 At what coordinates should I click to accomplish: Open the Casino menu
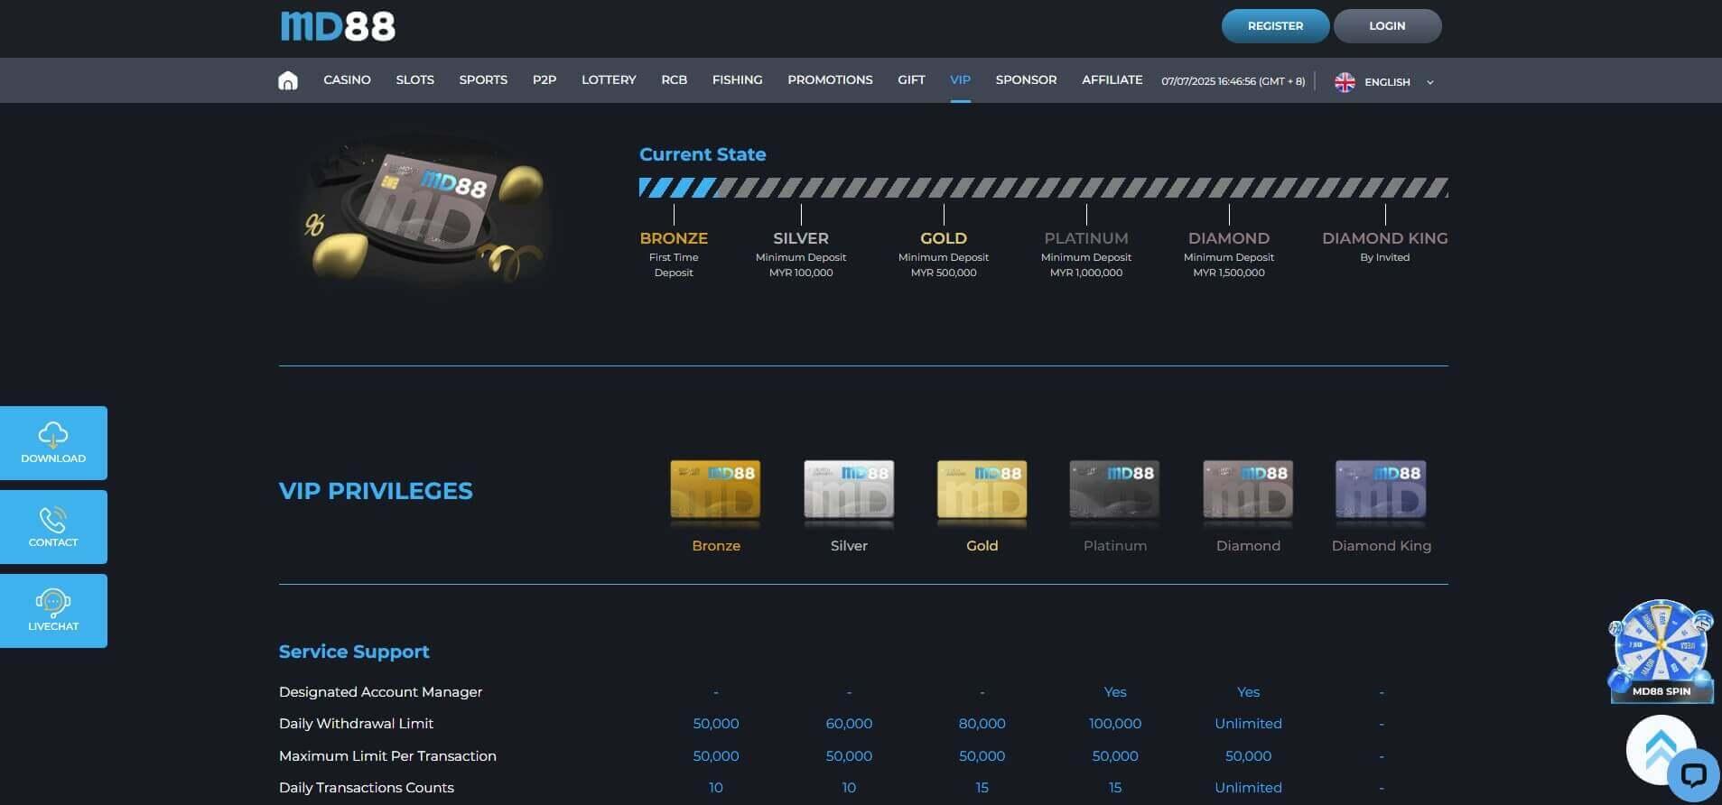pos(347,80)
